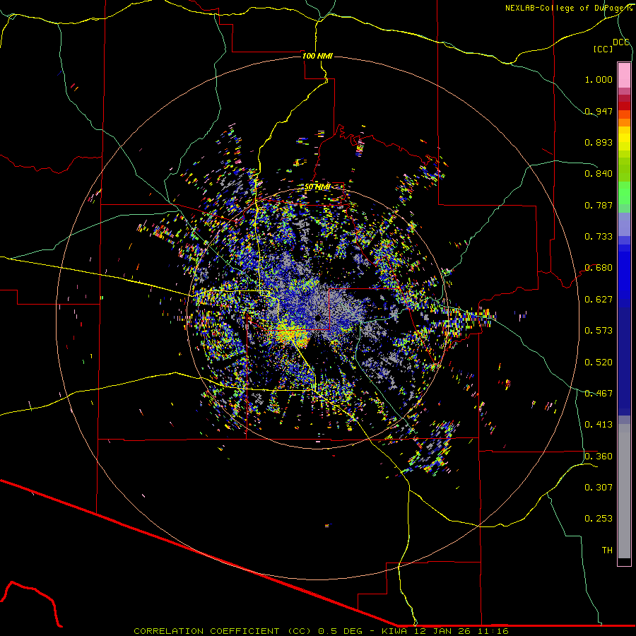
Task: Select the 0.733 value on the color scale
Action: pyautogui.click(x=599, y=237)
